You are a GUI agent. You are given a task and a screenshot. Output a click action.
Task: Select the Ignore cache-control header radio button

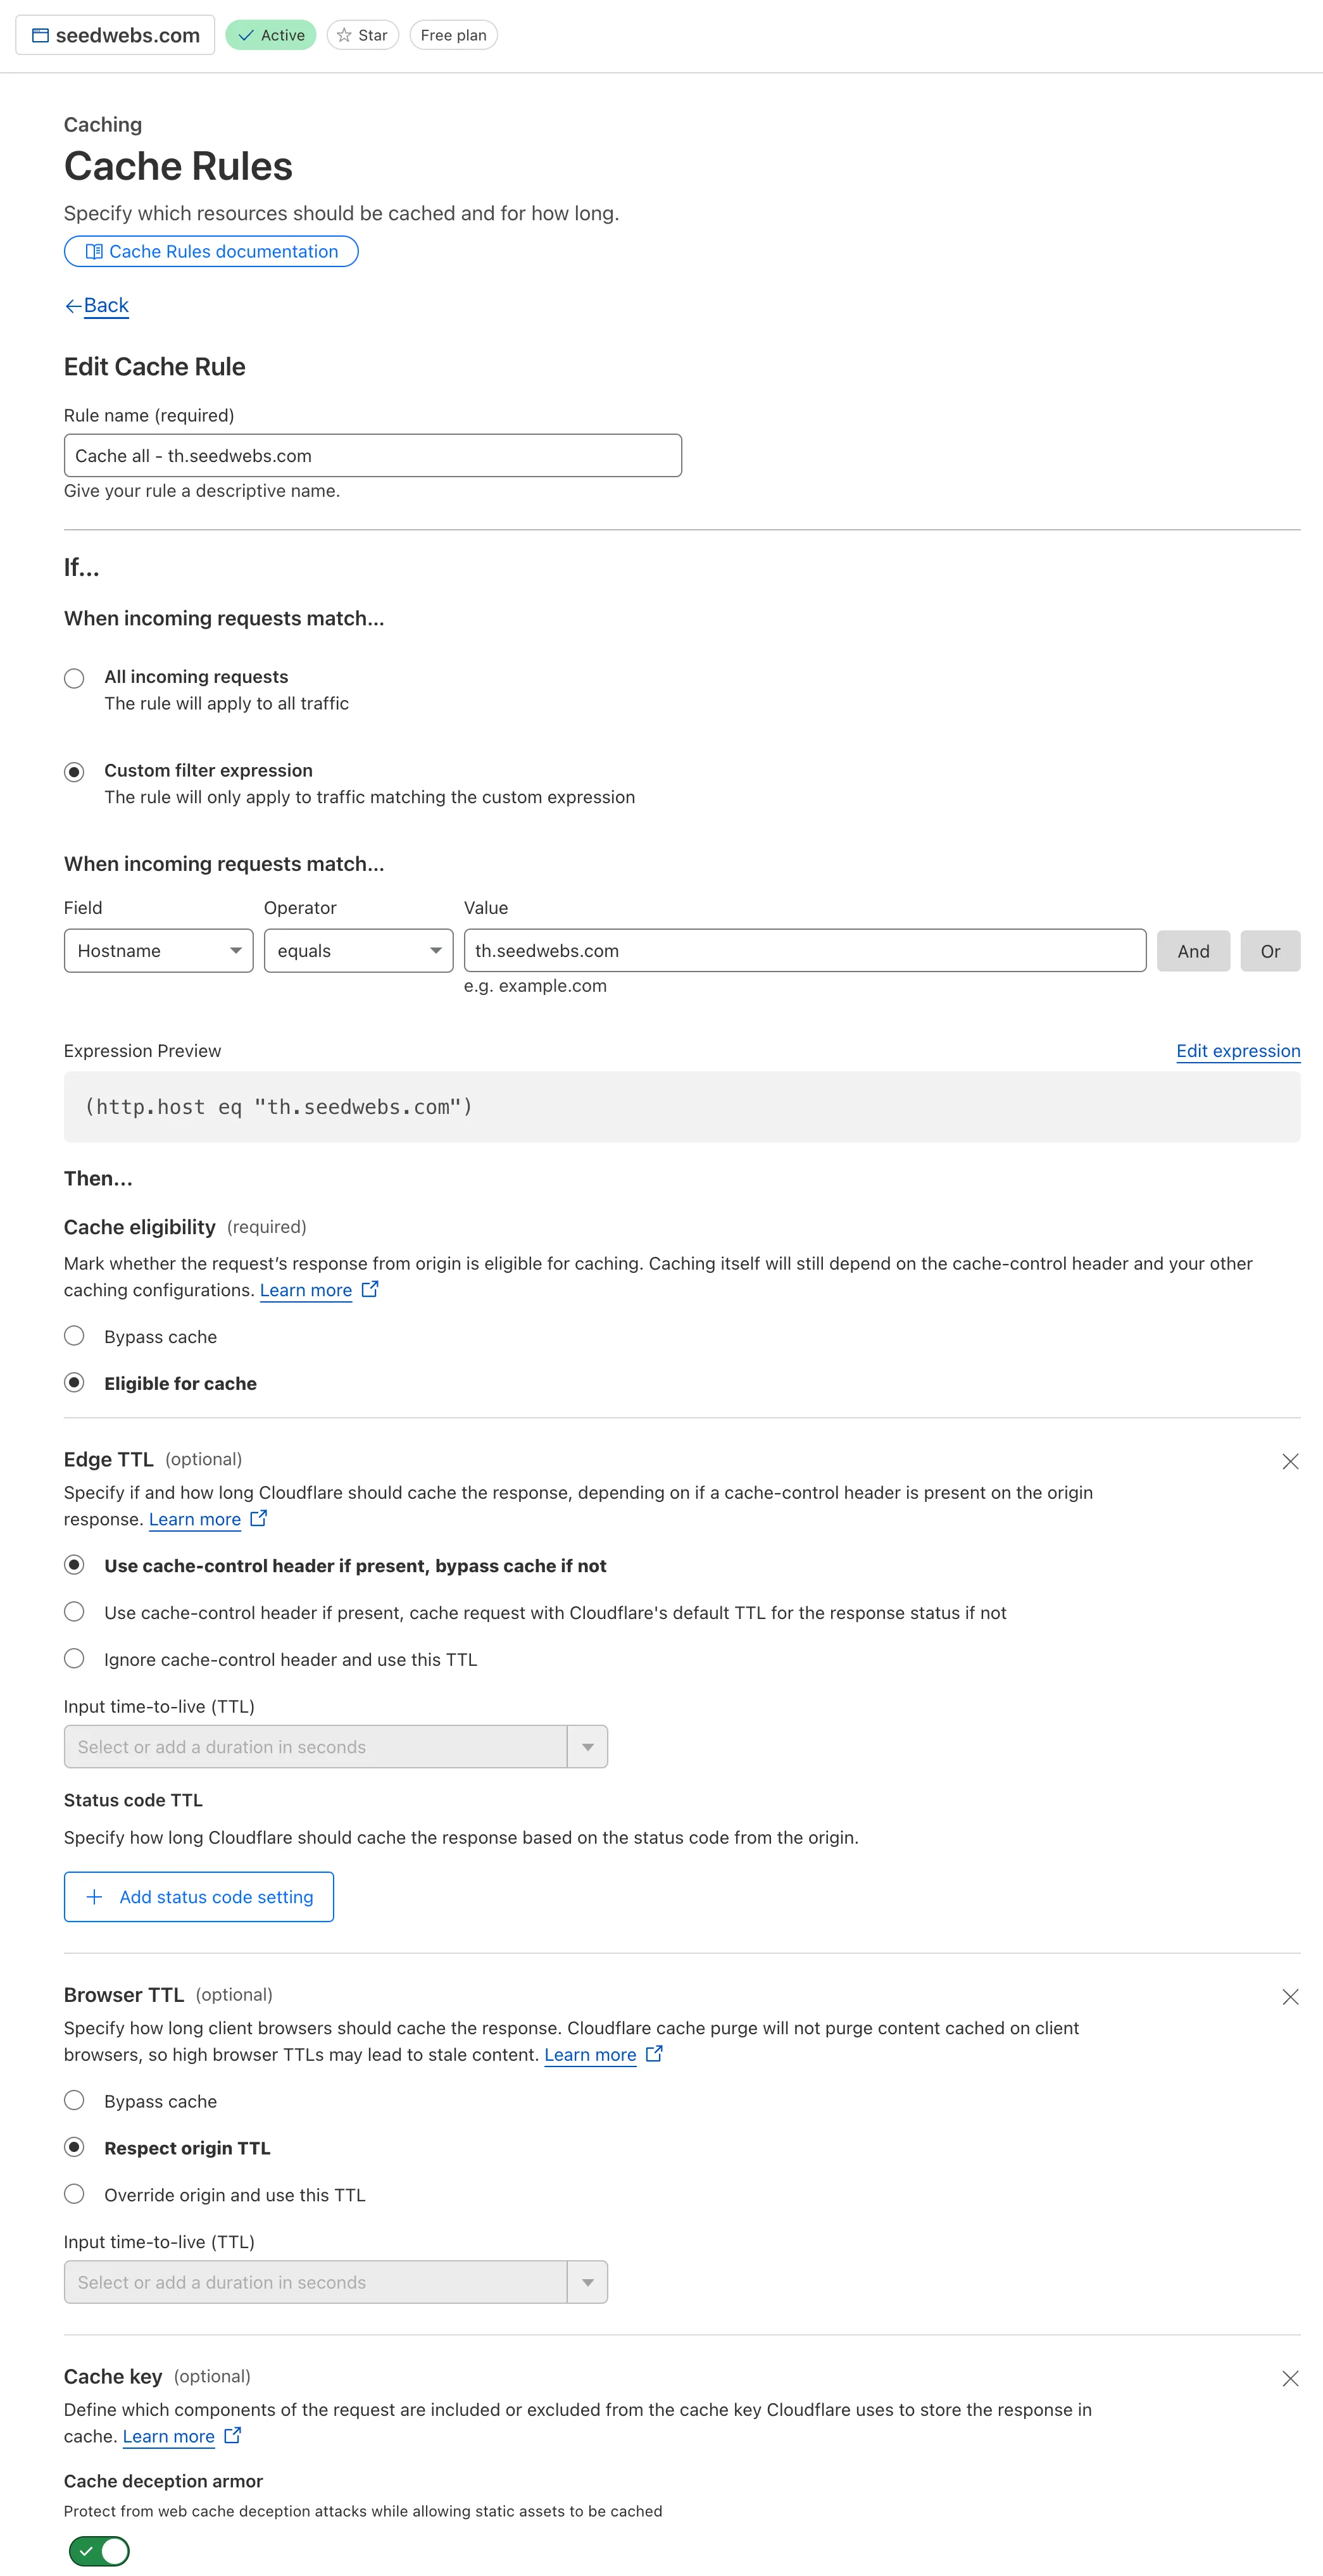pyautogui.click(x=74, y=1658)
